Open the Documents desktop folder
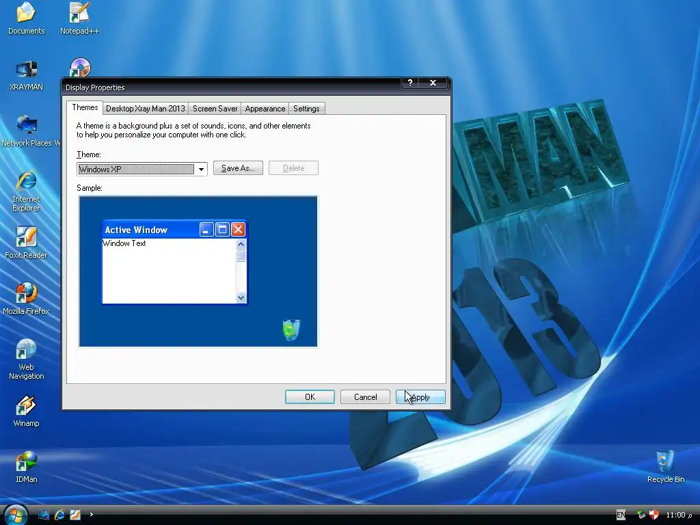The width and height of the screenshot is (700, 525). 27,18
